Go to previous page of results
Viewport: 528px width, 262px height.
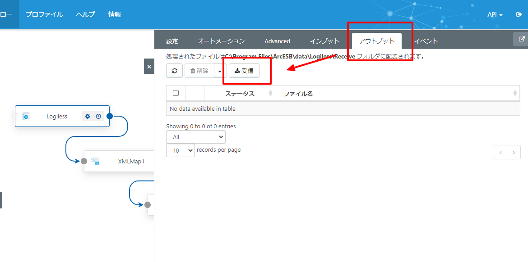pyautogui.click(x=501, y=152)
